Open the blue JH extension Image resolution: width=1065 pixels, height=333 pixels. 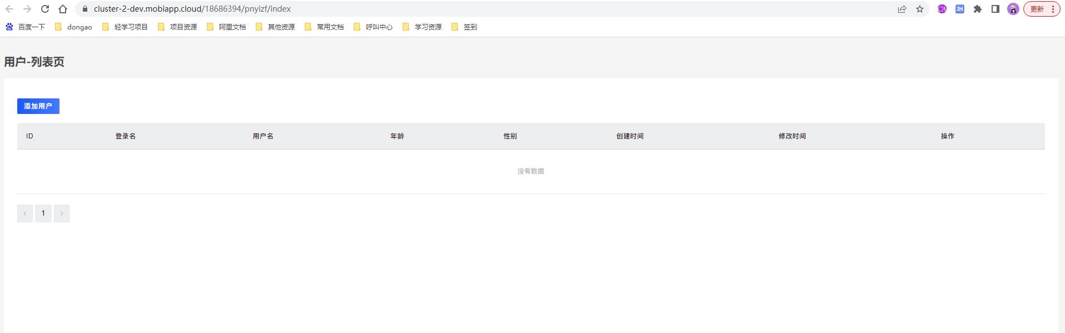click(x=960, y=9)
